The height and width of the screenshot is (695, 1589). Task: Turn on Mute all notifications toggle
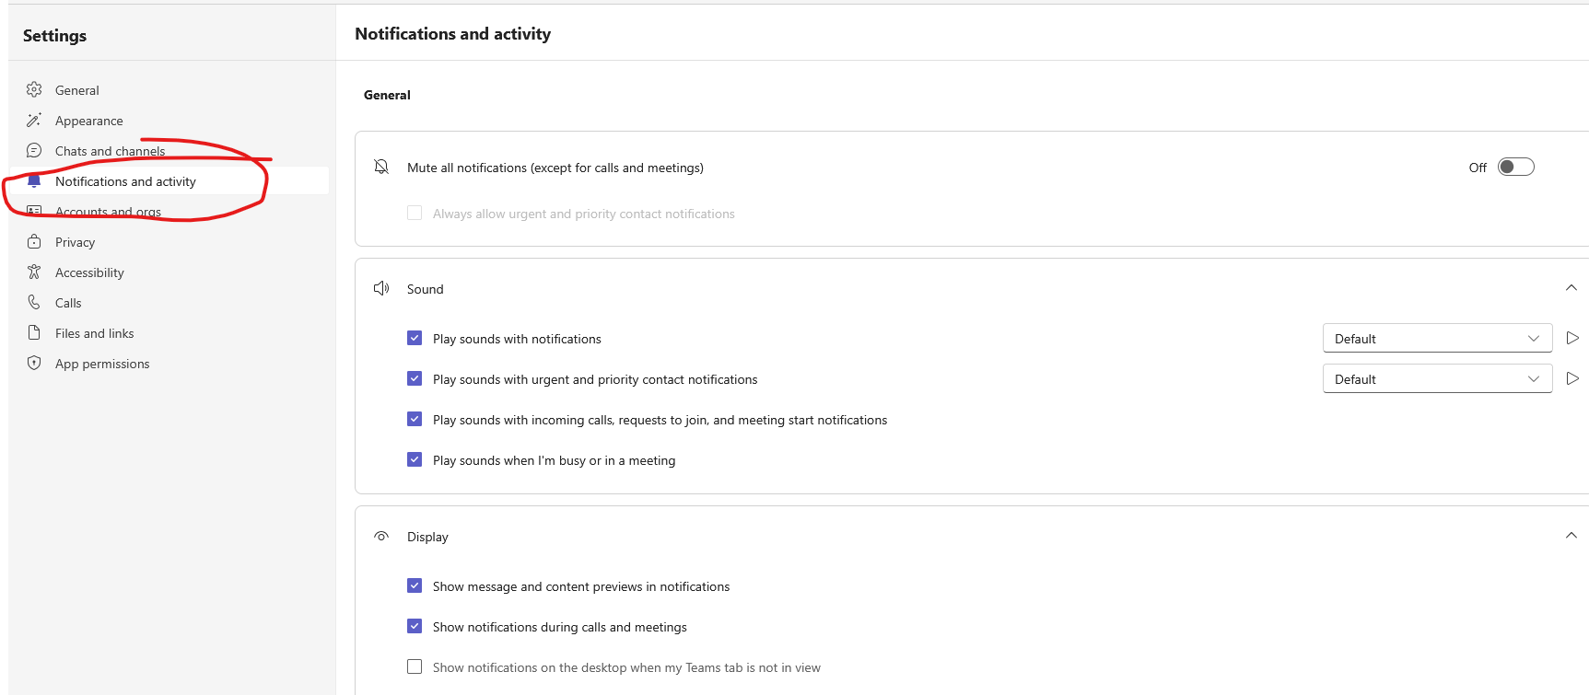(x=1515, y=167)
